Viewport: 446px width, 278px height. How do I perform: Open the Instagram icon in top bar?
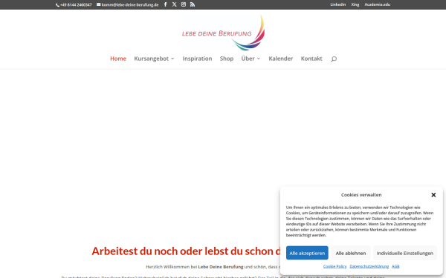point(184,4)
